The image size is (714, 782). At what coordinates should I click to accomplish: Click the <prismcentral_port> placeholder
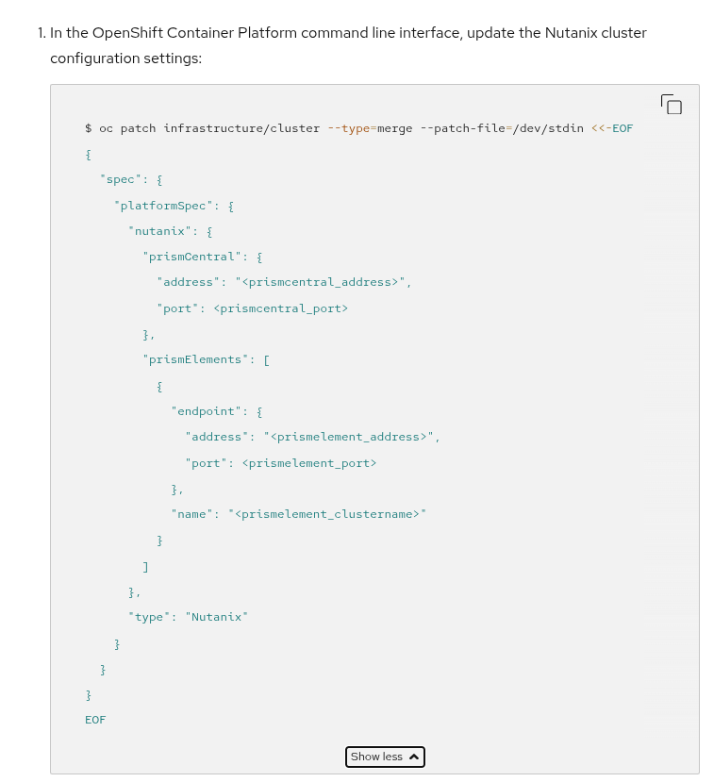point(280,308)
